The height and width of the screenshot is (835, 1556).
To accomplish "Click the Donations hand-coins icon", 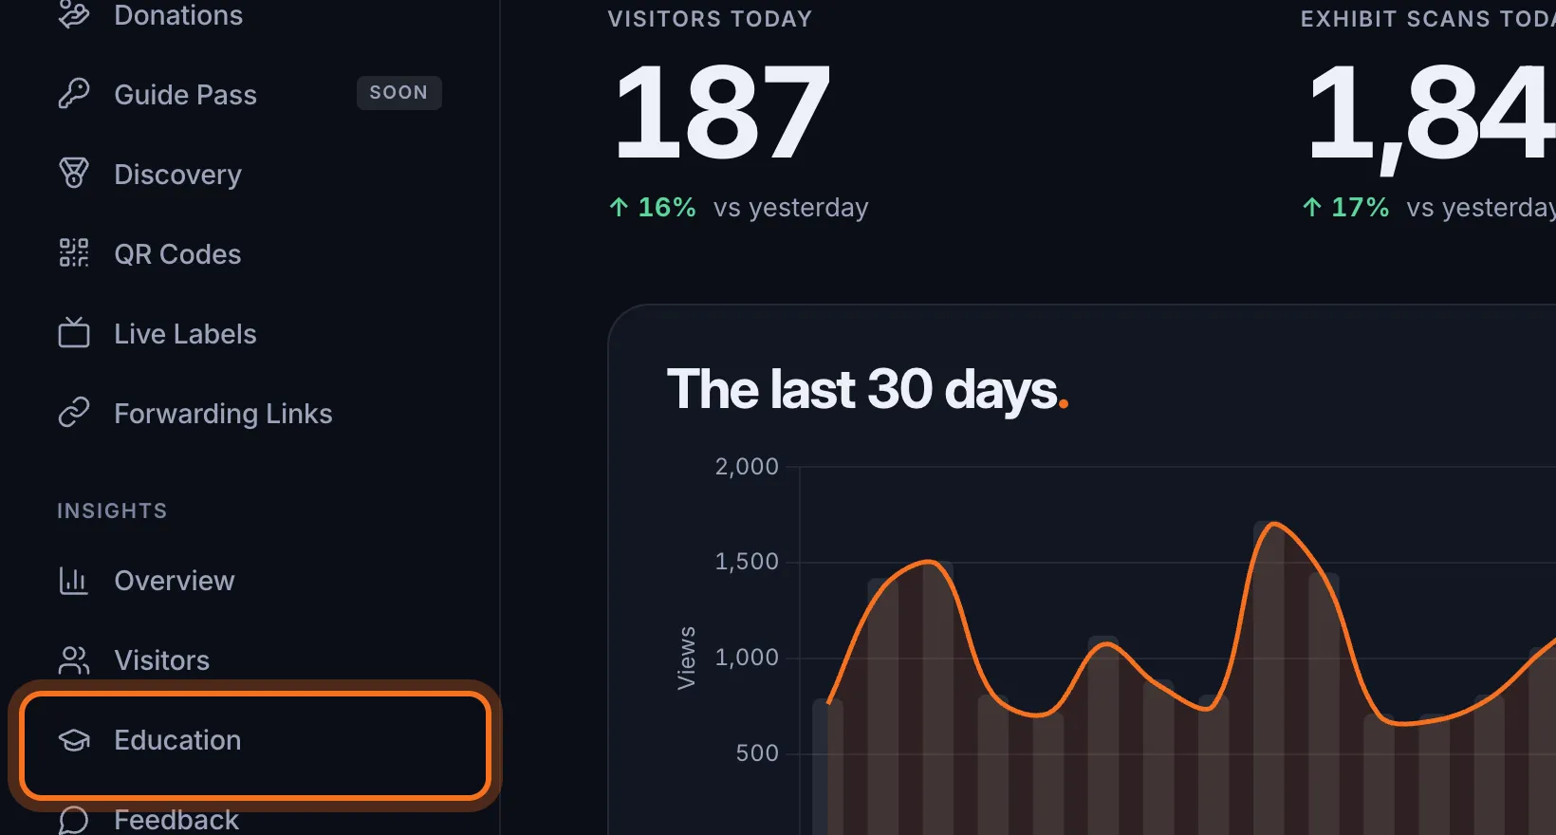I will click(x=74, y=15).
